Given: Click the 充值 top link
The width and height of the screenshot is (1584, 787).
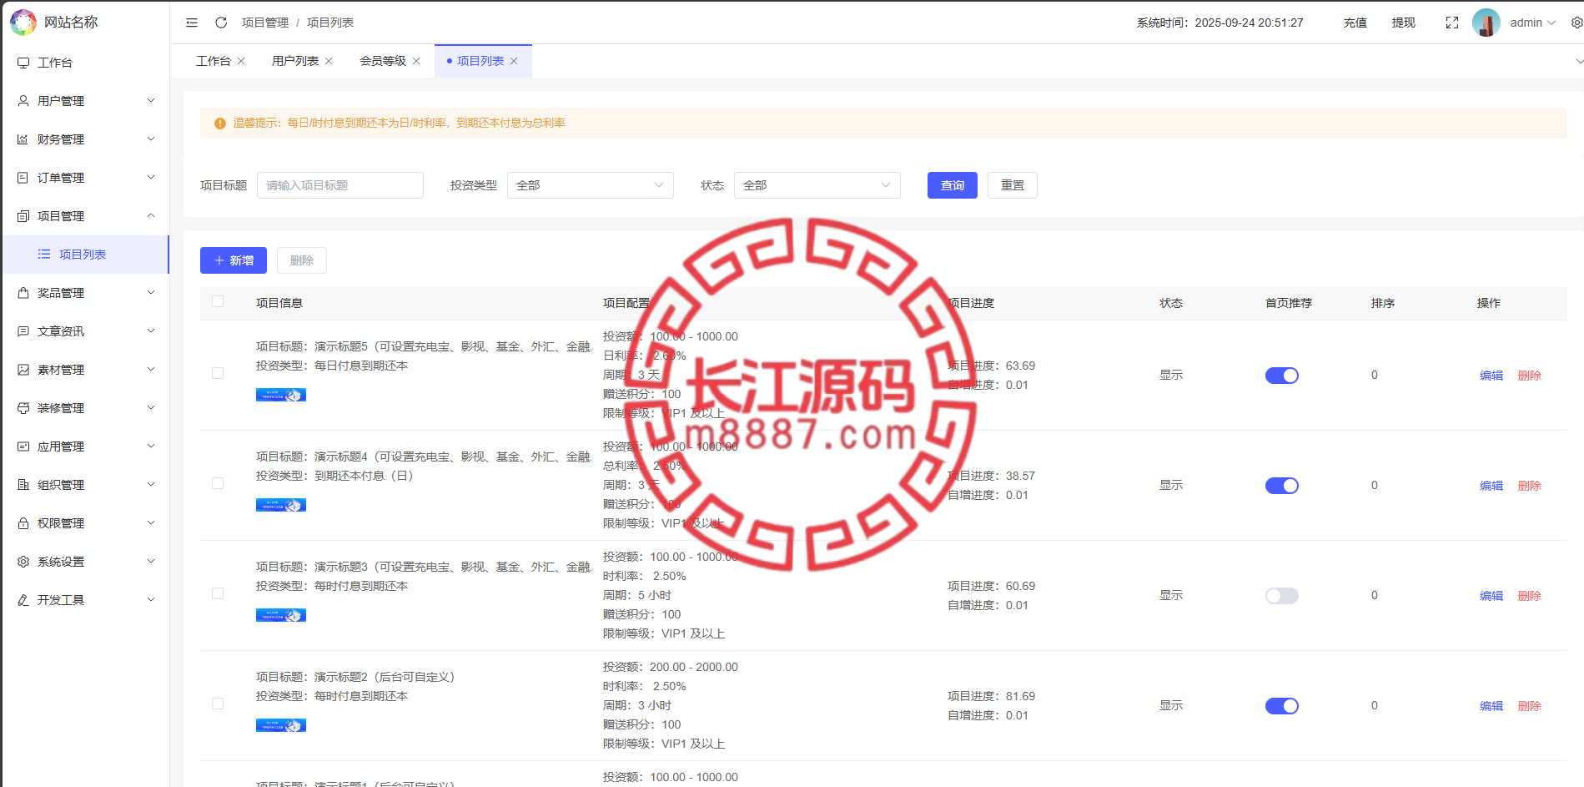Looking at the screenshot, I should (x=1355, y=23).
